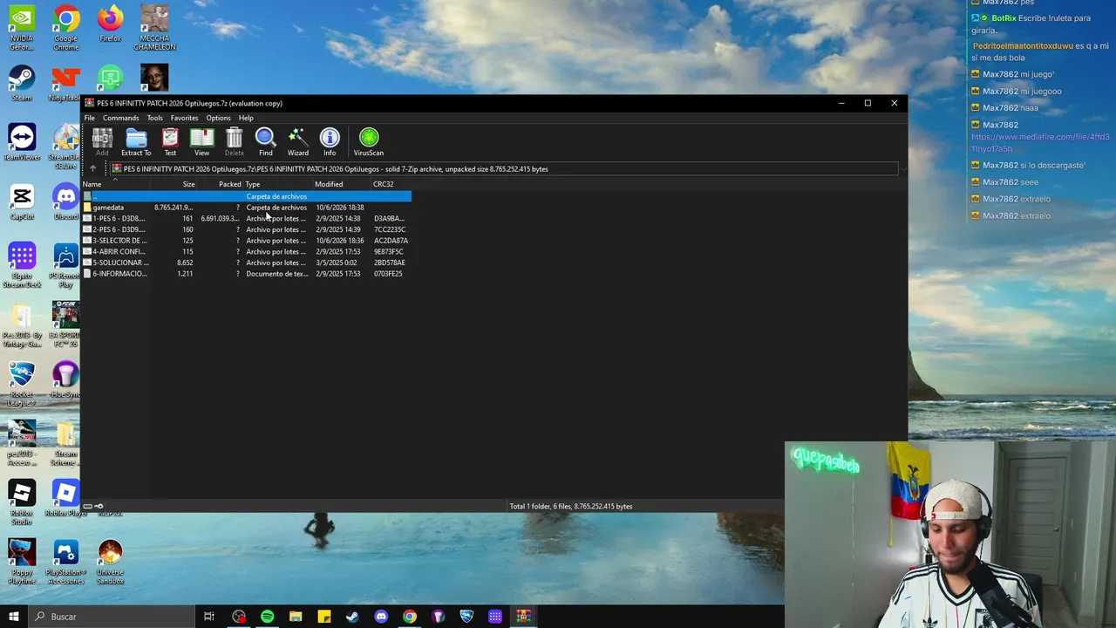Open Task View on the taskbar
1116x628 pixels.
209,617
